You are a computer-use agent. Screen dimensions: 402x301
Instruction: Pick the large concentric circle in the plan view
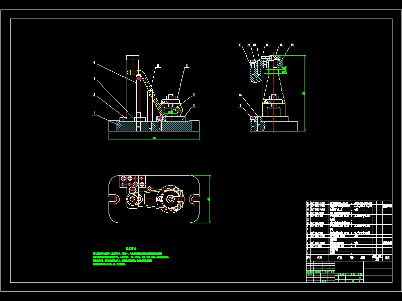point(170,199)
